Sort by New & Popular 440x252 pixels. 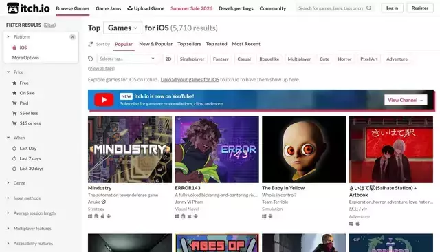156,44
